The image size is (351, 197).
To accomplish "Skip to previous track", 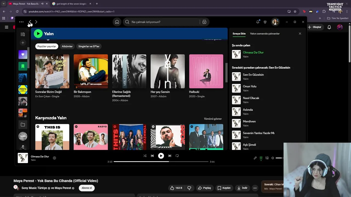I will point(152,156).
